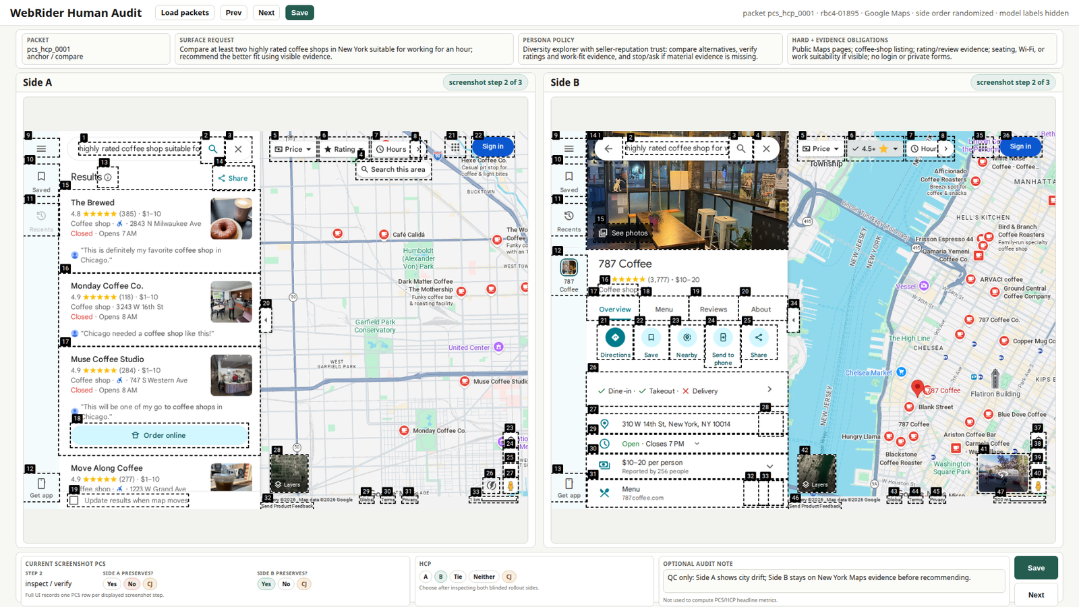Open Recents in the Side A sidebar
This screenshot has width=1079, height=607.
41,221
